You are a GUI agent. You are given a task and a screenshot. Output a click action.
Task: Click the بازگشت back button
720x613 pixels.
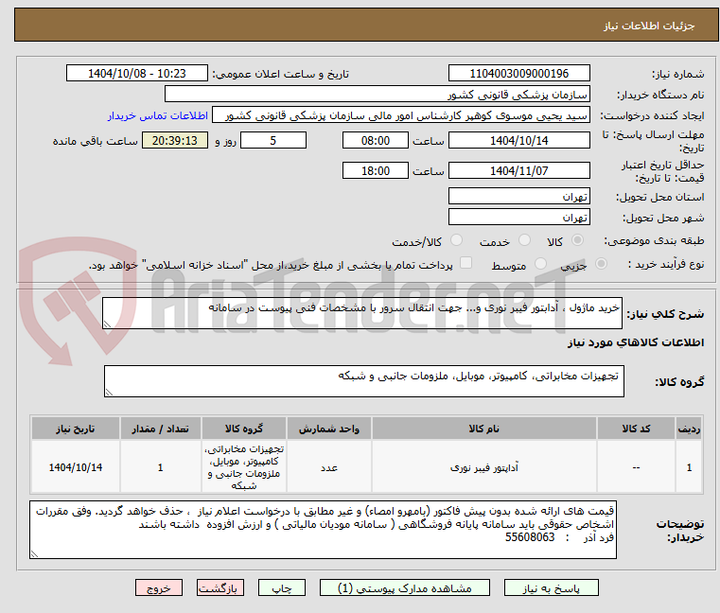220,587
